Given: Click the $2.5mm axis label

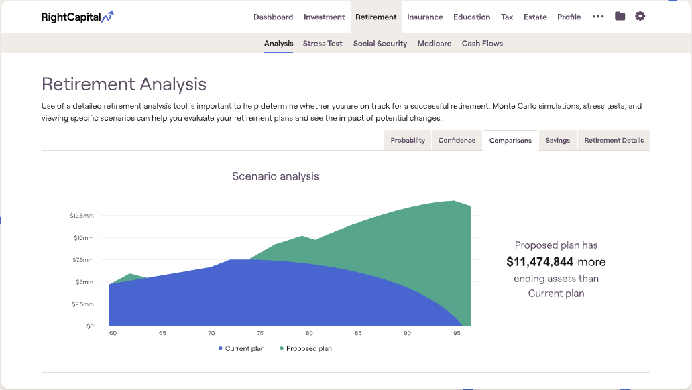Looking at the screenshot, I should click(82, 304).
